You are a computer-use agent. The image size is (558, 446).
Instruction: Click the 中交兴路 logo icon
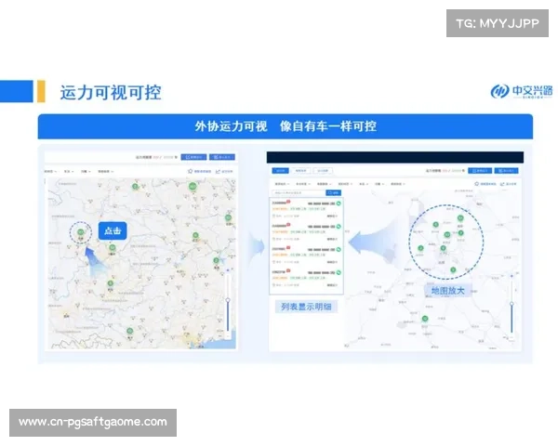[x=498, y=91]
